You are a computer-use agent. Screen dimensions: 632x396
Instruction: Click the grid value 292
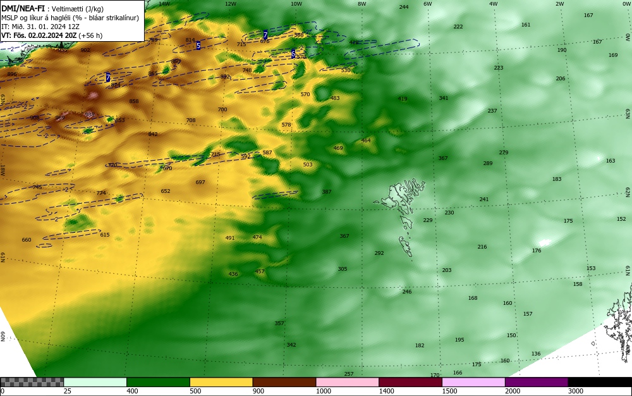pyautogui.click(x=379, y=253)
